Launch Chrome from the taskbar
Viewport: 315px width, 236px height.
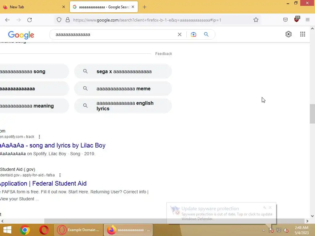25,230
